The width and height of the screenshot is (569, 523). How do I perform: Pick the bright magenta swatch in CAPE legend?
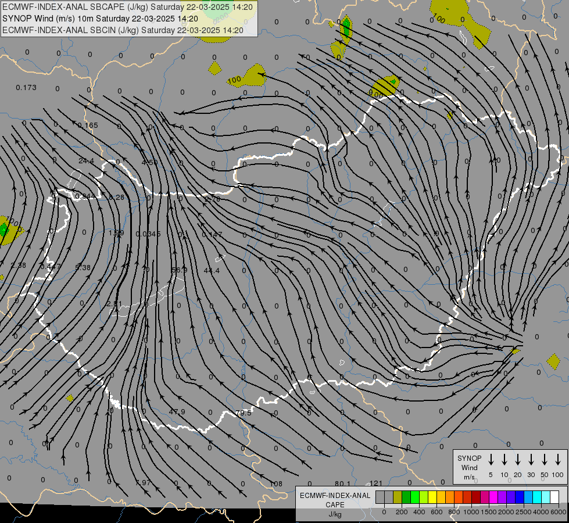click(x=493, y=497)
